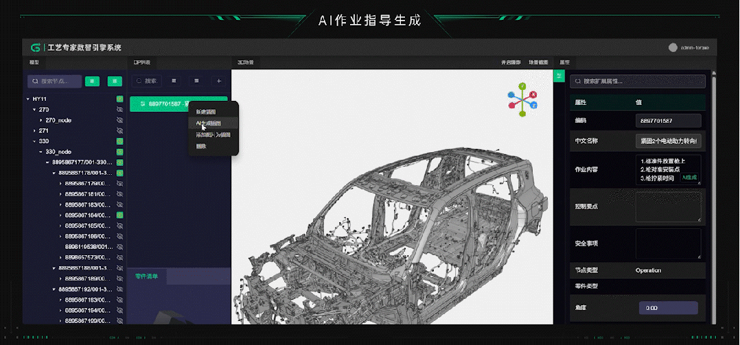Show part 8896119538 in tree

coord(120,246)
